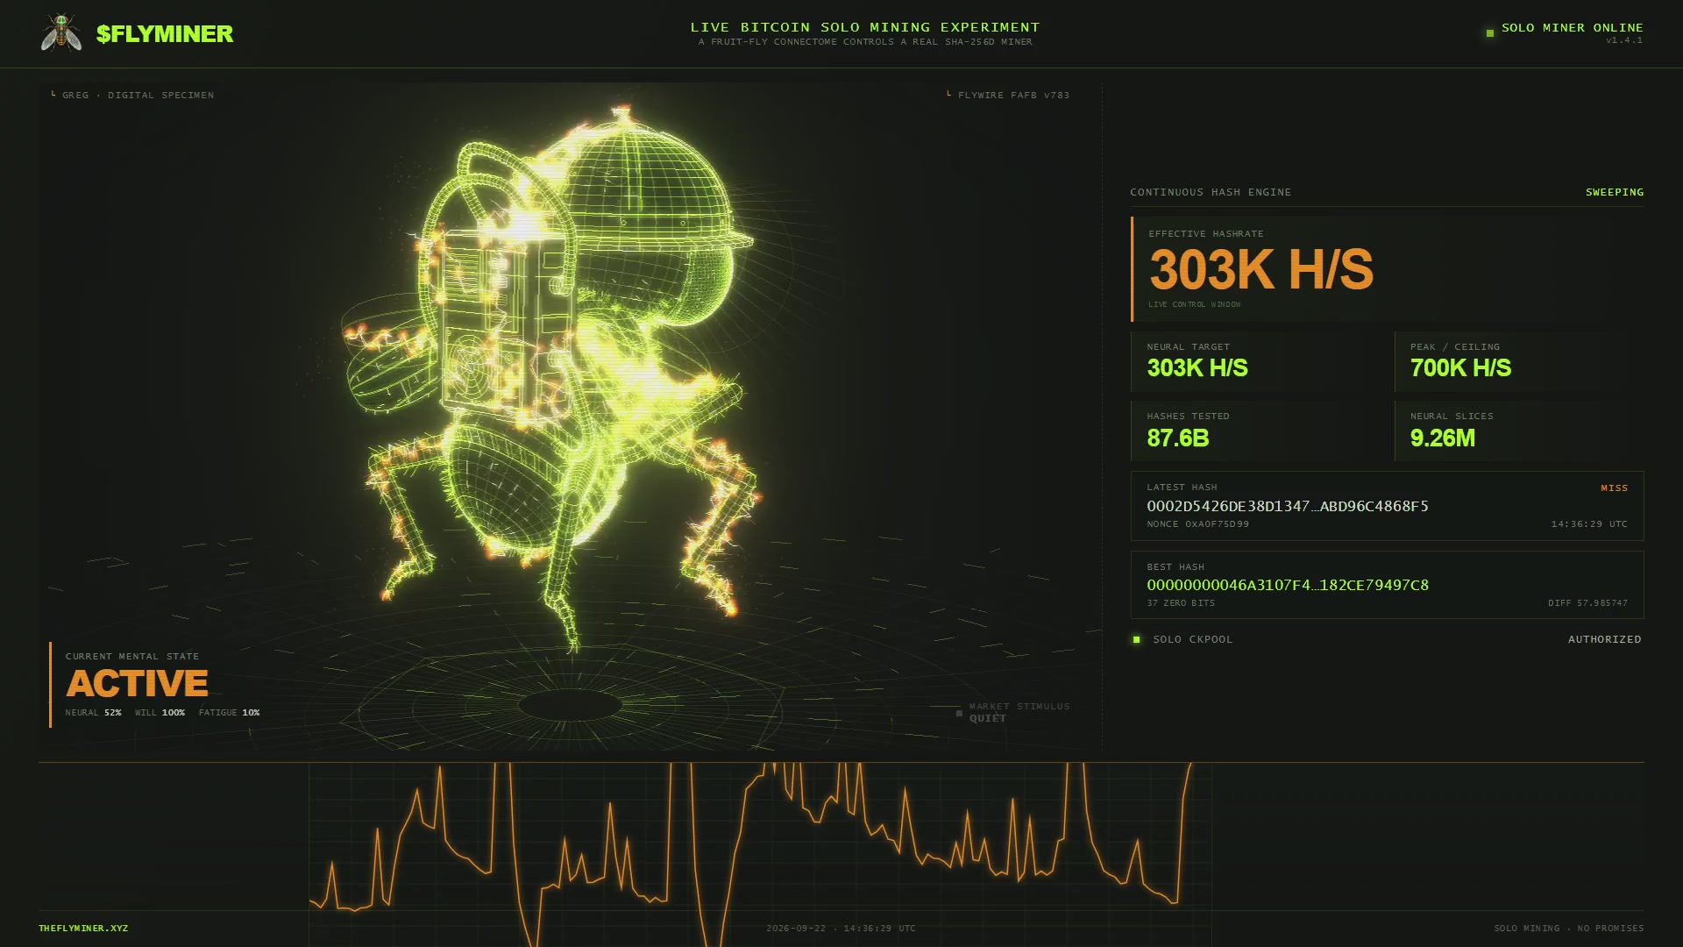Click the Neural Slices 9.26M value
The height and width of the screenshot is (947, 1683).
1443,438
